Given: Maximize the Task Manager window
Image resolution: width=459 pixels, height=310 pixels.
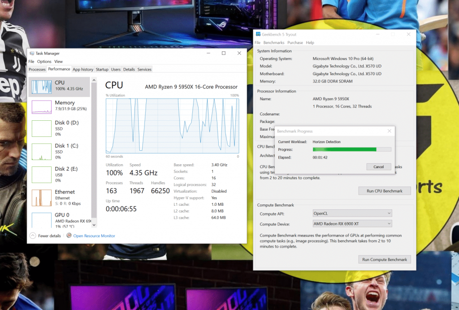Looking at the screenshot, I should (224, 53).
